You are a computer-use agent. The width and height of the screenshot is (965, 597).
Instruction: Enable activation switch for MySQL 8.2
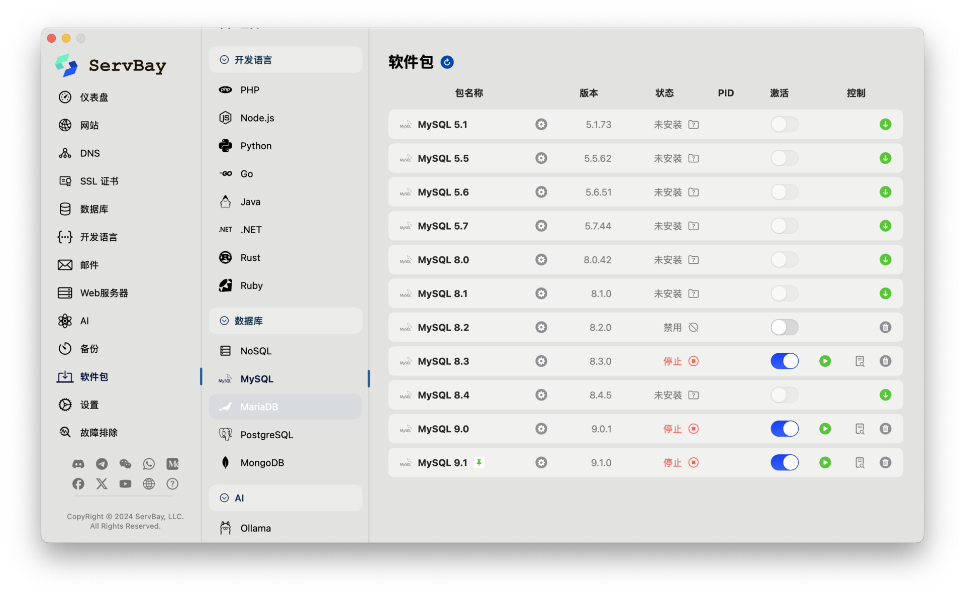click(784, 327)
